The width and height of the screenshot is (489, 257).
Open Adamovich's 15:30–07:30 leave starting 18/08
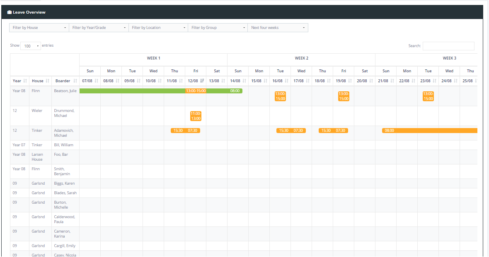click(x=333, y=131)
